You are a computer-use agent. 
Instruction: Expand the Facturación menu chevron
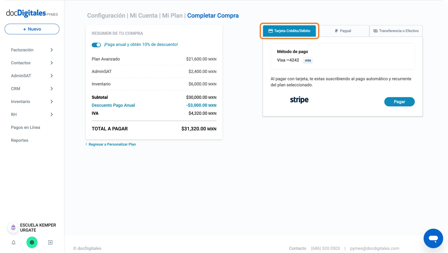[52, 50]
